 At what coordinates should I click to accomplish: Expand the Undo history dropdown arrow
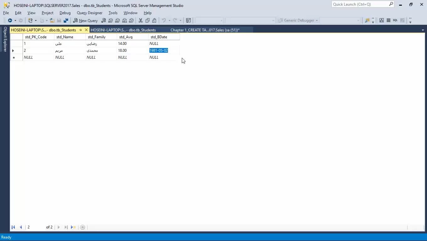click(169, 20)
